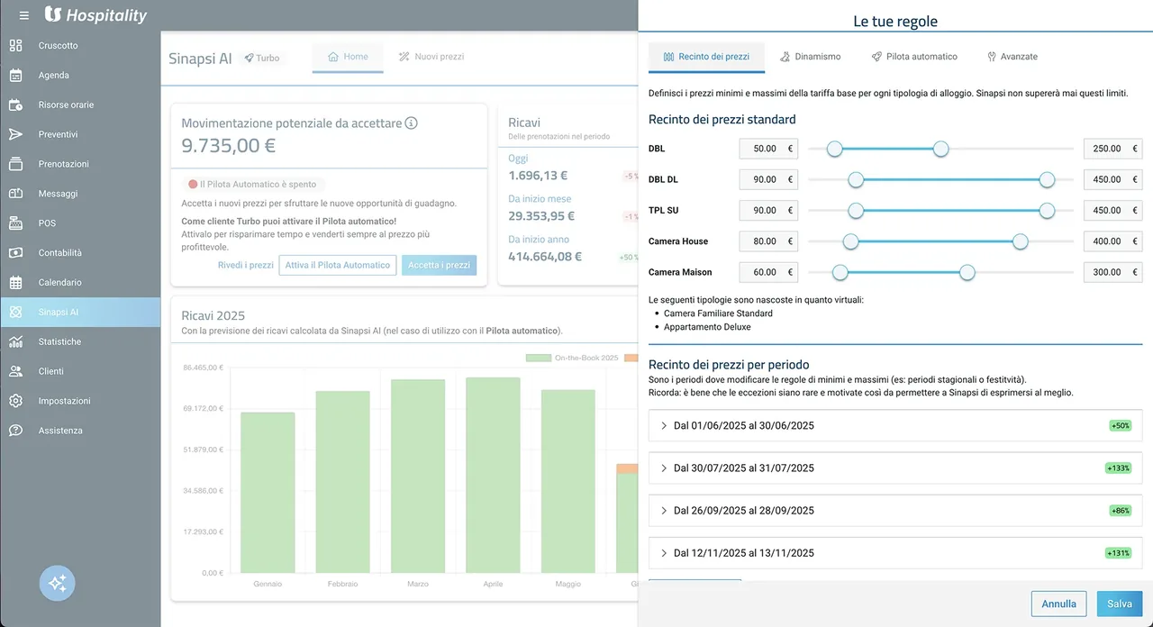Click the Agenda calendar icon

(15, 75)
